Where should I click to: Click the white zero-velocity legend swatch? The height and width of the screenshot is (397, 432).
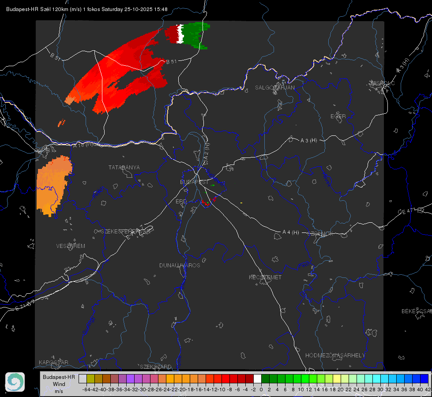tap(257, 378)
